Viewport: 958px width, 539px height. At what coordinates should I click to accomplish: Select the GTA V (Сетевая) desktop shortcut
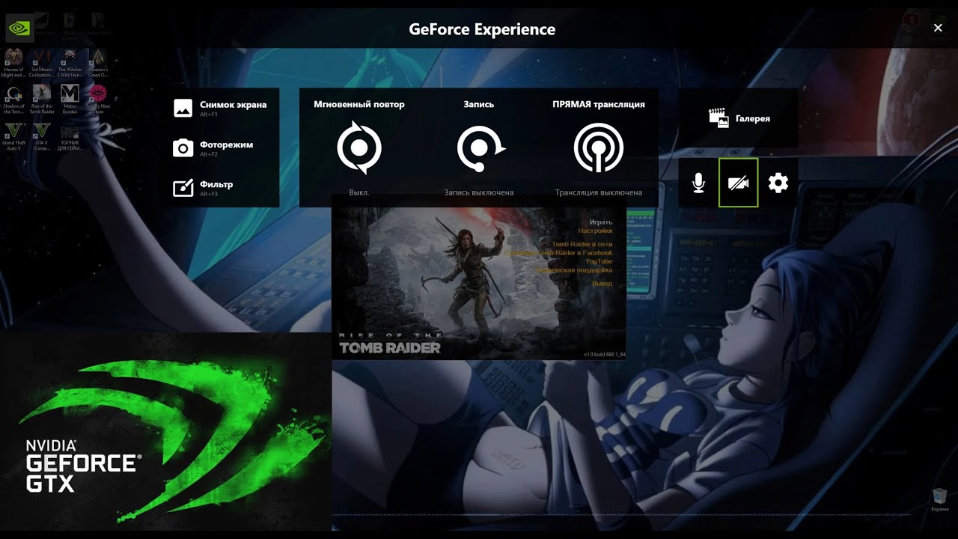[x=42, y=135]
